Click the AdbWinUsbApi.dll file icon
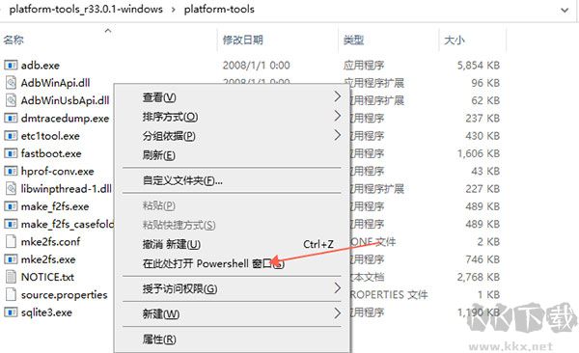This screenshot has height=353, width=579. click(x=11, y=100)
